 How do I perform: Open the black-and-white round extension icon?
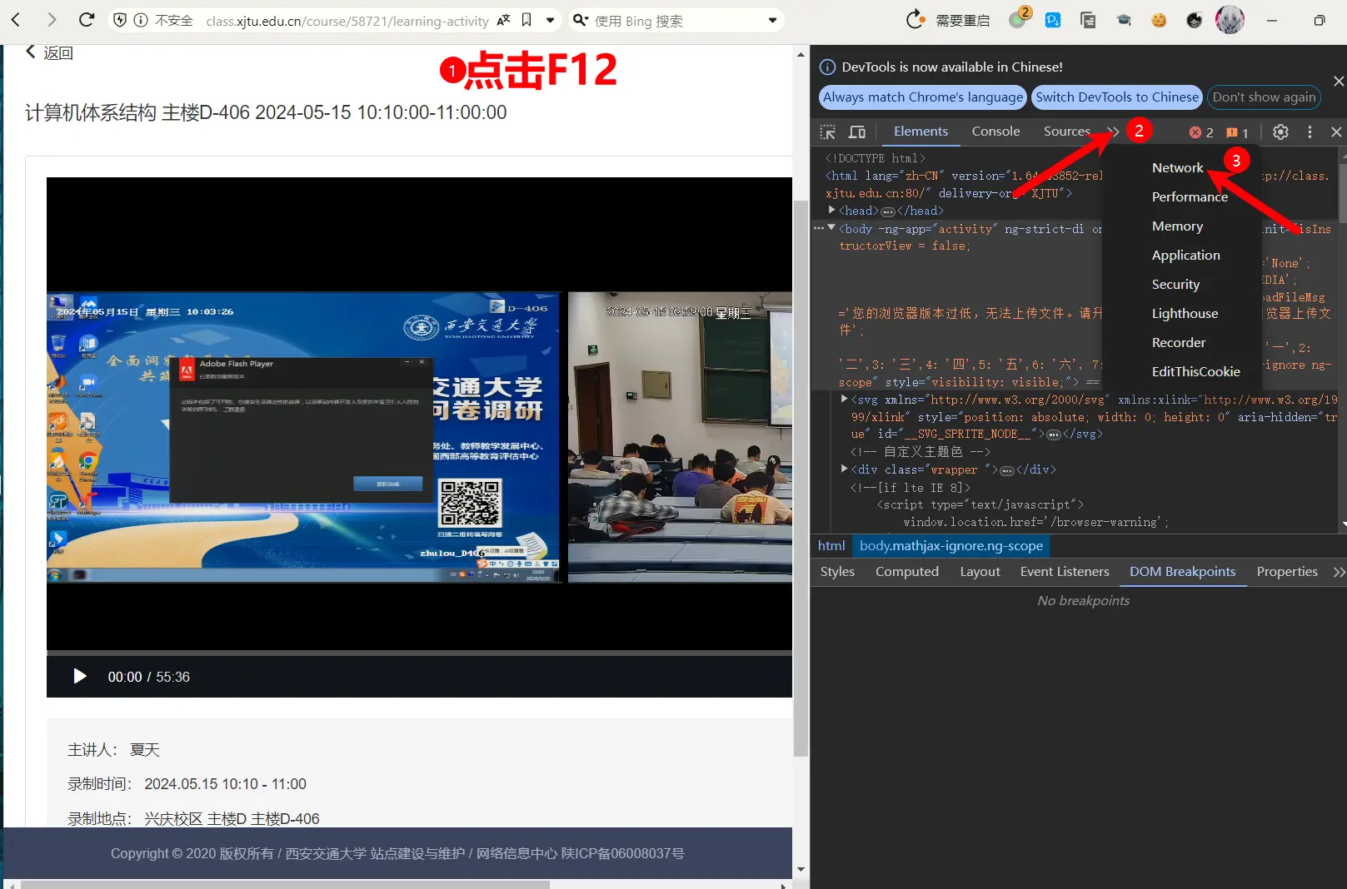click(1195, 20)
